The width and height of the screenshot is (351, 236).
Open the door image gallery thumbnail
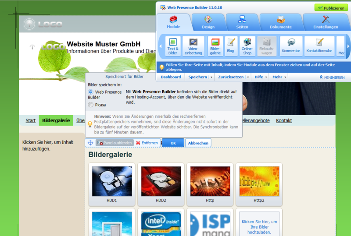tap(112, 224)
